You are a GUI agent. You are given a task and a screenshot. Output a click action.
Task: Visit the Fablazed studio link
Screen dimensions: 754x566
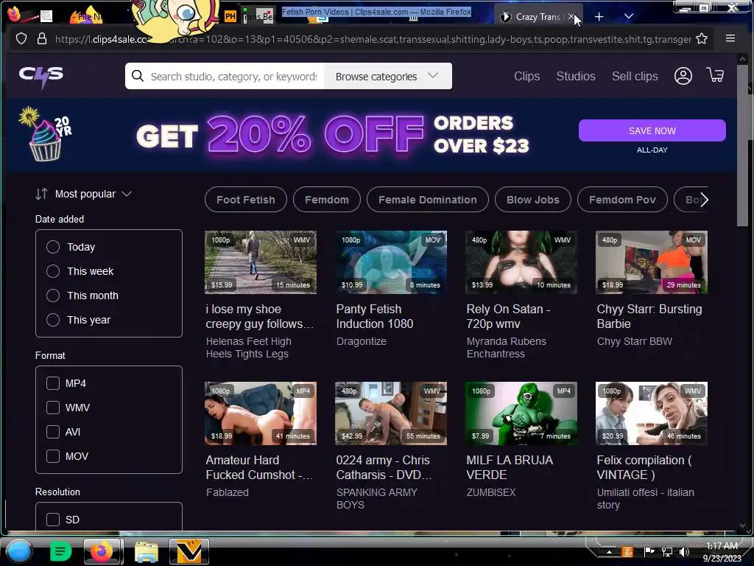pos(228,492)
